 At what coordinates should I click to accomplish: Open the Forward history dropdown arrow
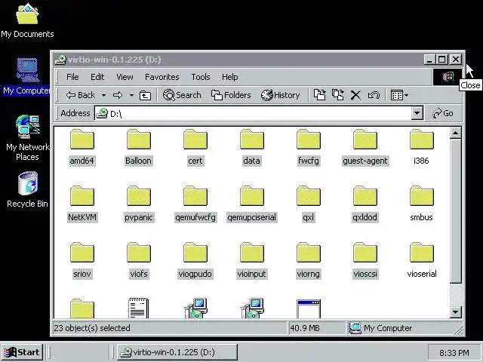tap(131, 96)
